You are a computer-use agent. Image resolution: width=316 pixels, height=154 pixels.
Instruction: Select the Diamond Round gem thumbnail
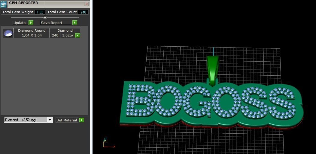pos(8,33)
